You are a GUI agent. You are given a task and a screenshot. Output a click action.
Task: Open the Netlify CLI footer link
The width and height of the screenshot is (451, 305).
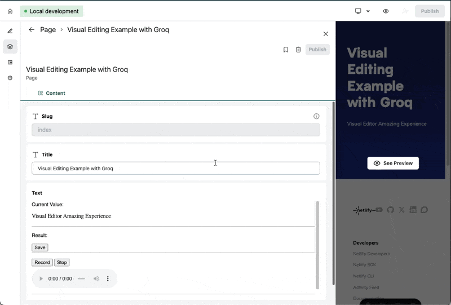[x=363, y=276]
